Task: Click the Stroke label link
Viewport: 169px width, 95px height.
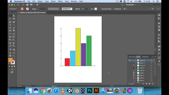Action: pyautogui.click(x=34, y=9)
